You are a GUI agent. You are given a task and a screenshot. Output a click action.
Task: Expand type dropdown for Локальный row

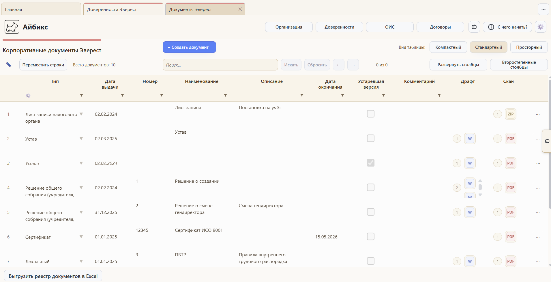point(81,261)
